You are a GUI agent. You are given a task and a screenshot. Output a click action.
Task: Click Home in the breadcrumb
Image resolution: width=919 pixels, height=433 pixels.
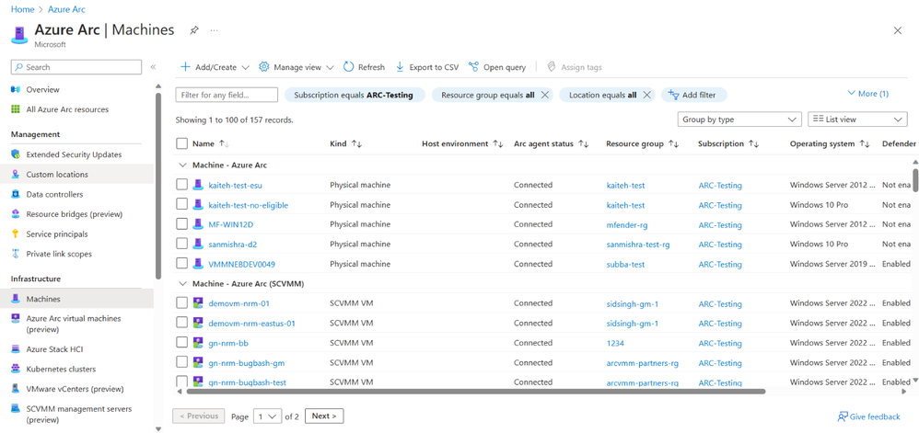[22, 9]
